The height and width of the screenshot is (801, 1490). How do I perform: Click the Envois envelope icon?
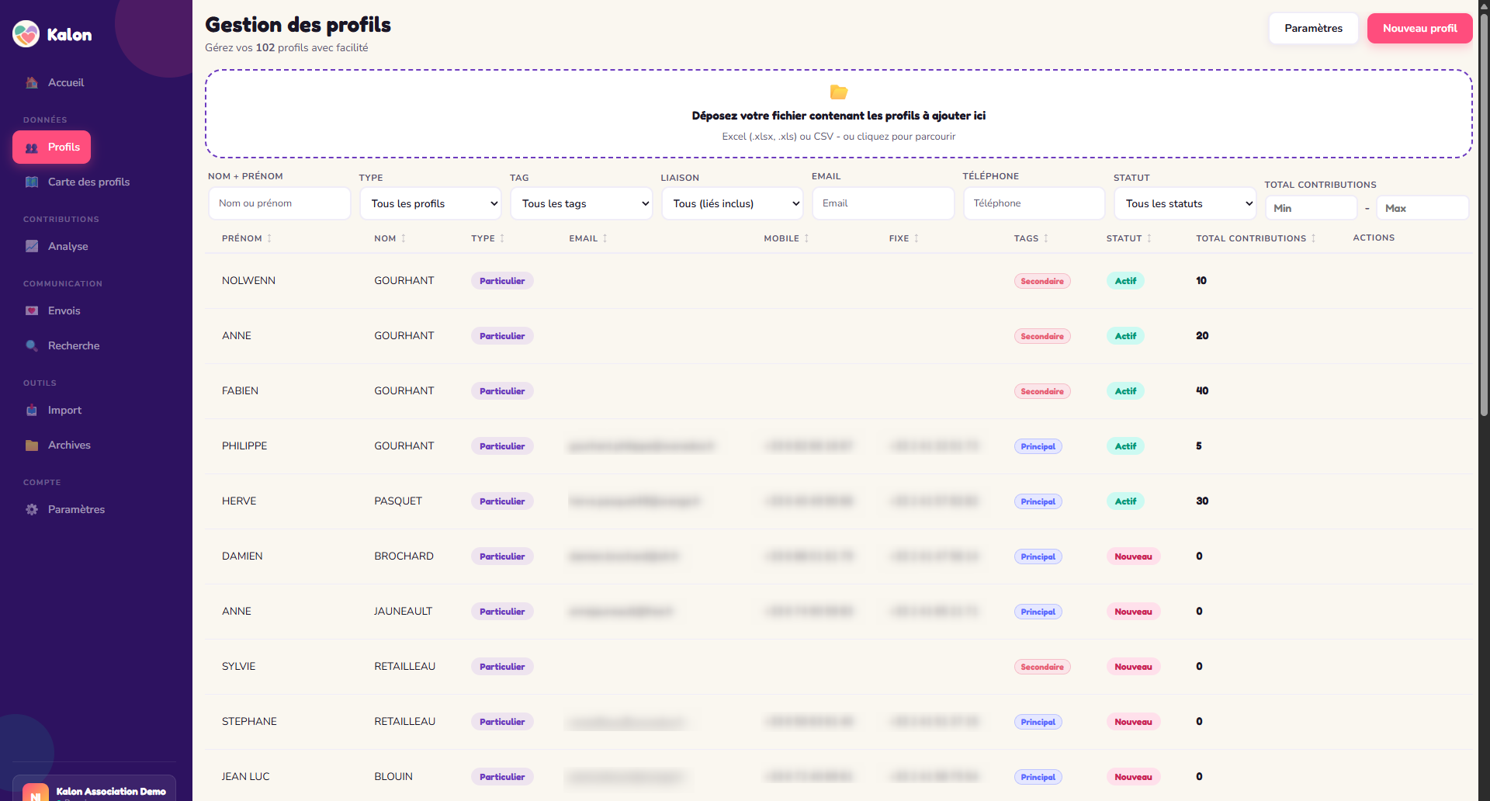pyautogui.click(x=32, y=310)
